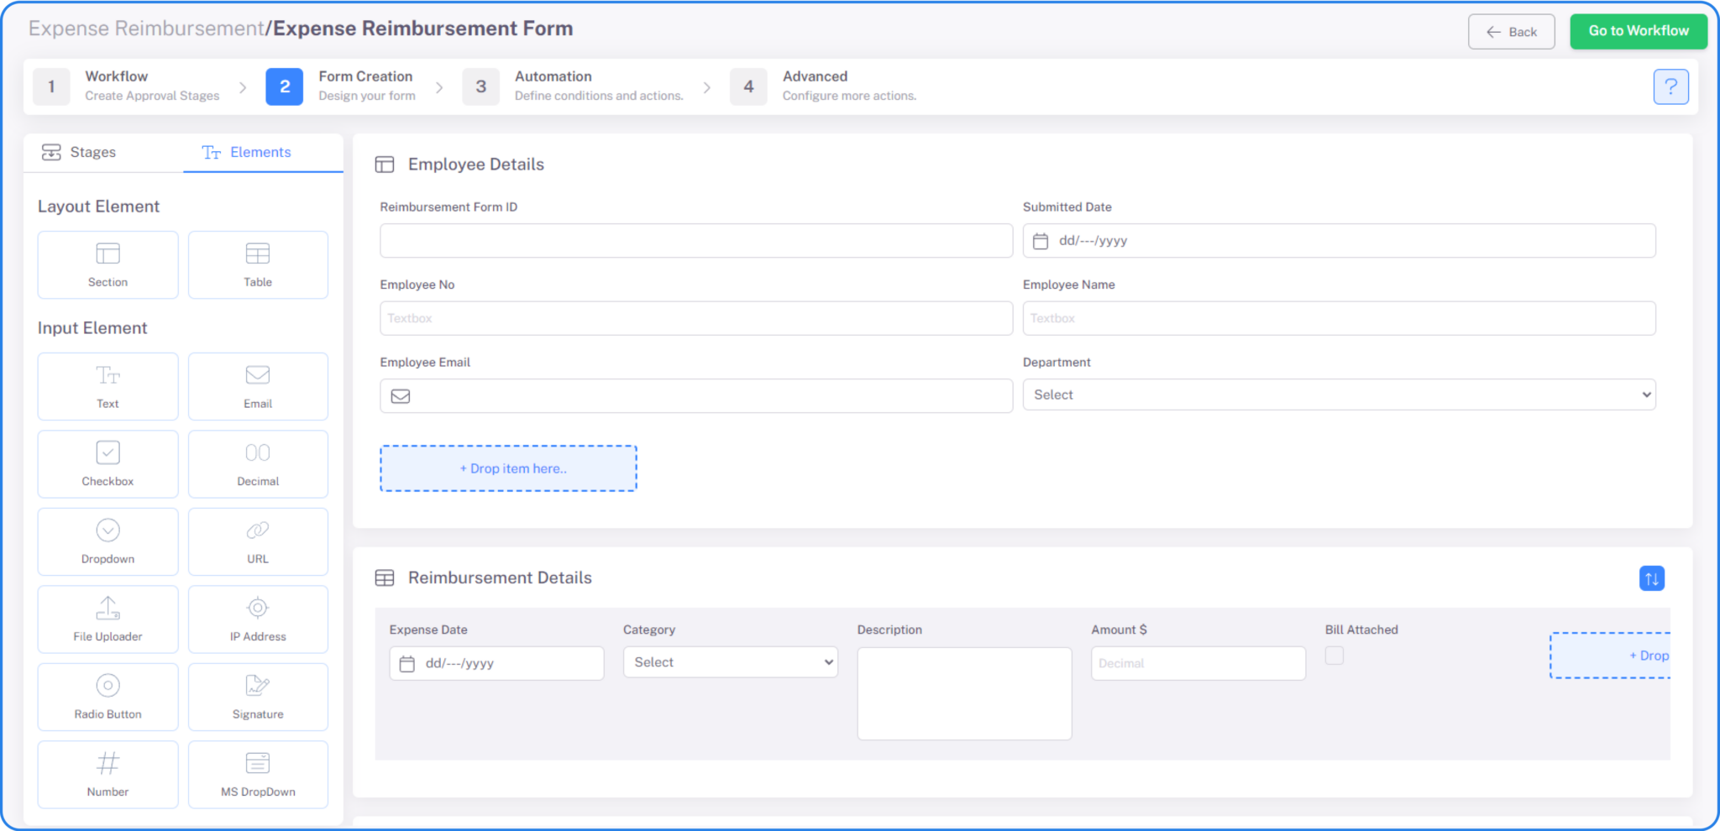Open the Department select dropdown
This screenshot has height=831, width=1720.
point(1338,395)
